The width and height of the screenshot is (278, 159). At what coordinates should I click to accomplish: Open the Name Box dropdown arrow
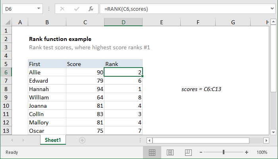pos(39,8)
